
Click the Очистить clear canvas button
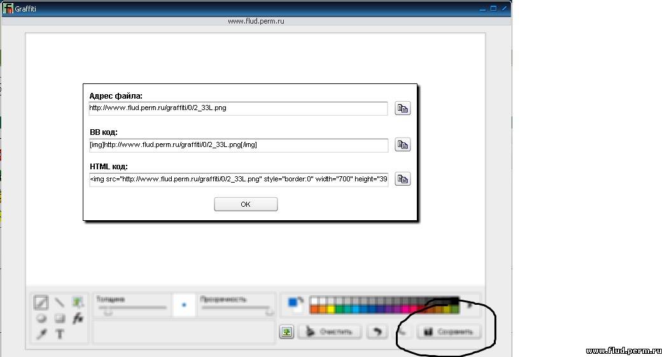(x=330, y=332)
